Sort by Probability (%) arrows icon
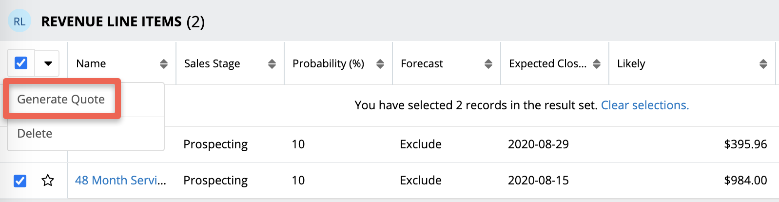 tap(380, 64)
